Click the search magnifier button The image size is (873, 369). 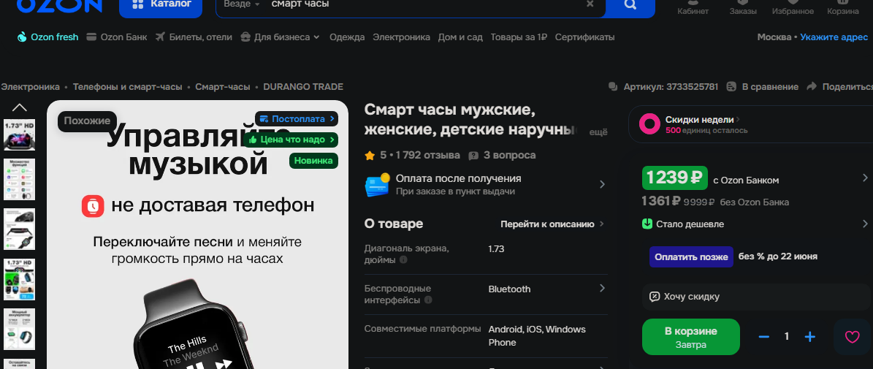point(630,6)
